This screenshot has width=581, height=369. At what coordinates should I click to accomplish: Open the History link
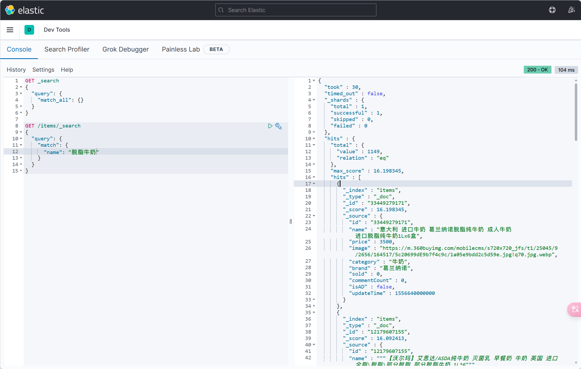coord(16,70)
